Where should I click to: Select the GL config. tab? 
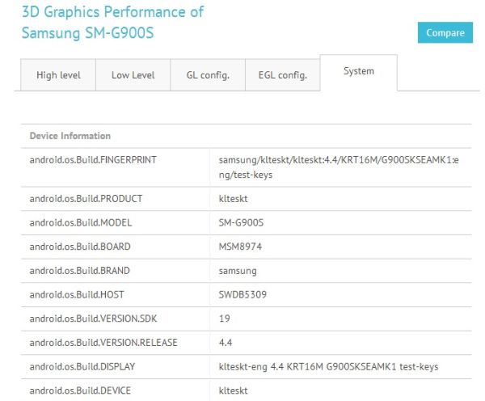(208, 75)
